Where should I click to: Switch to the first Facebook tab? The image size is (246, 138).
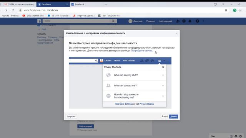(53, 4)
